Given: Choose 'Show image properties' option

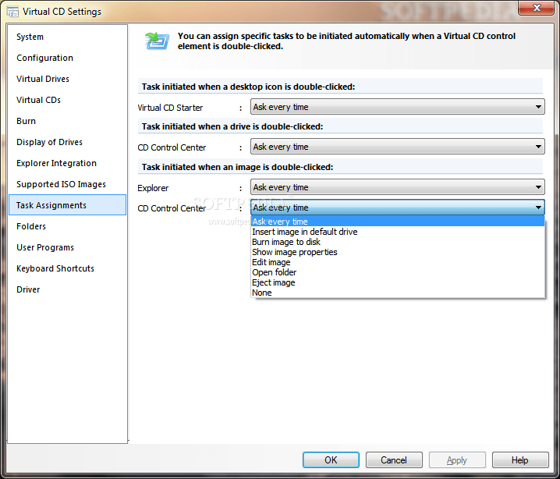Looking at the screenshot, I should coord(398,252).
